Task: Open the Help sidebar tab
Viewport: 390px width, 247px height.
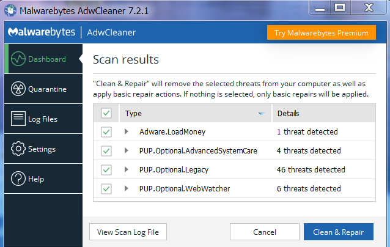Action: point(43,179)
